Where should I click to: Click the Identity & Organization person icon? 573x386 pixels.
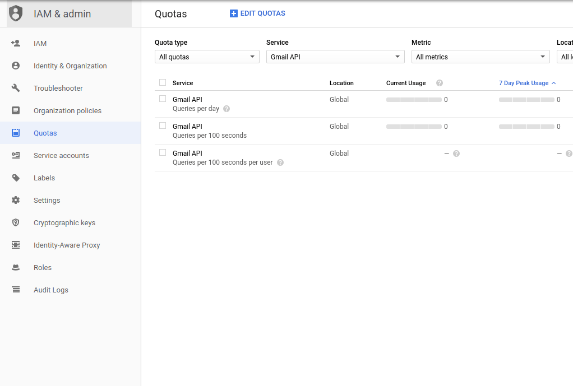(16, 66)
